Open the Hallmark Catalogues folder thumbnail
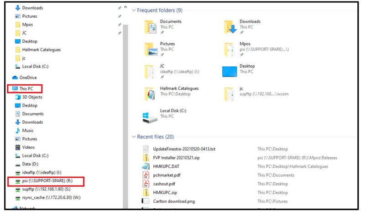The width and height of the screenshot is (365, 216). coord(150,93)
